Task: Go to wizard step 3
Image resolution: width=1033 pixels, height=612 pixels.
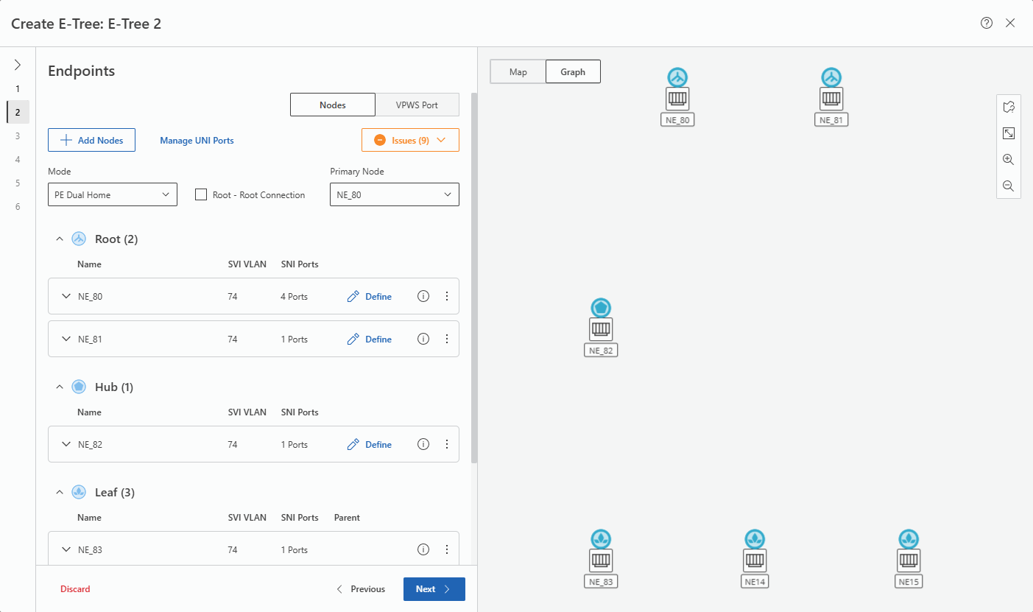Action: point(18,136)
